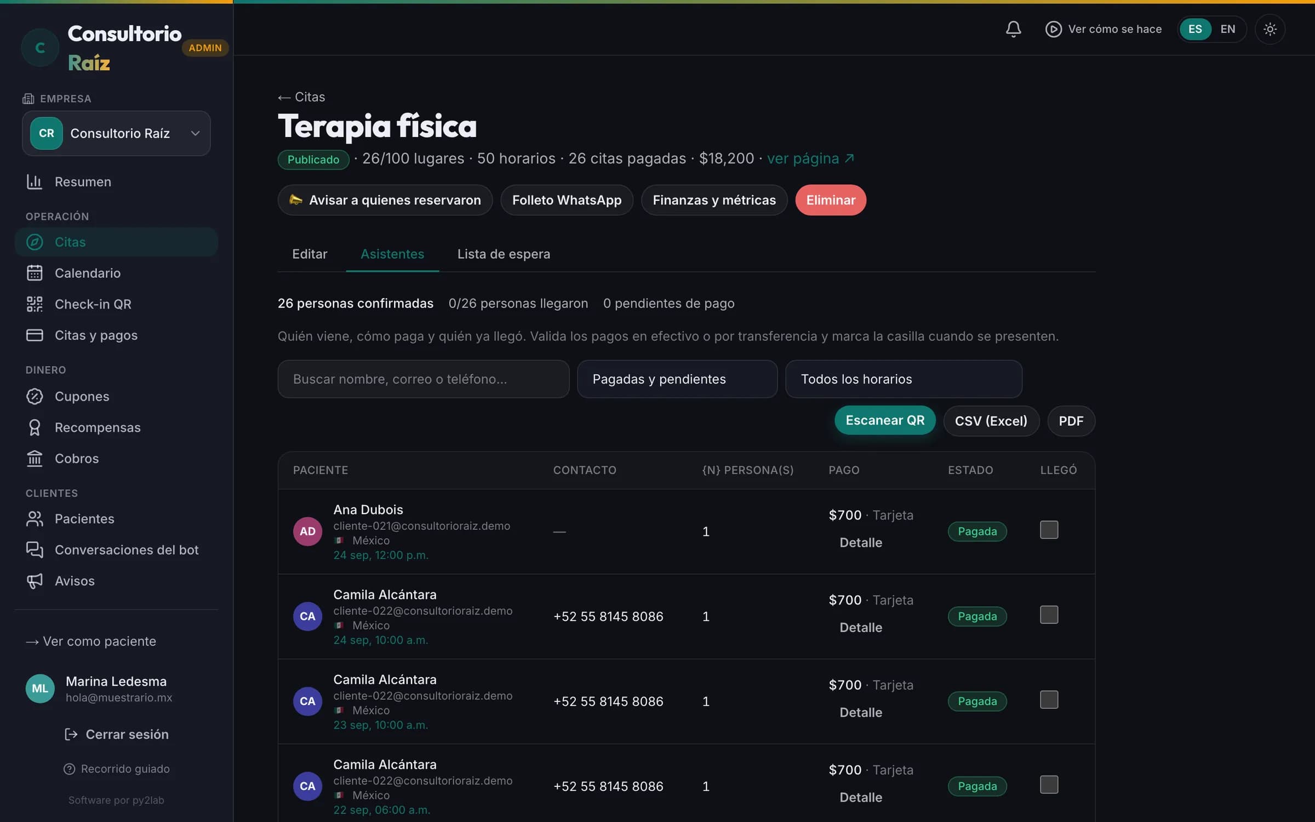Open Cupones percent icon
1315x822 pixels.
pyautogui.click(x=35, y=396)
